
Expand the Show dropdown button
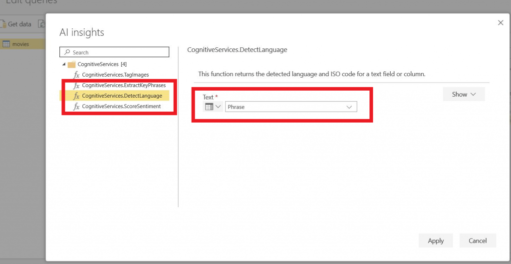(x=464, y=94)
